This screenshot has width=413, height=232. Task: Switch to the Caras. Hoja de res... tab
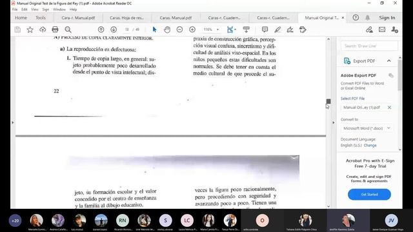click(x=126, y=17)
